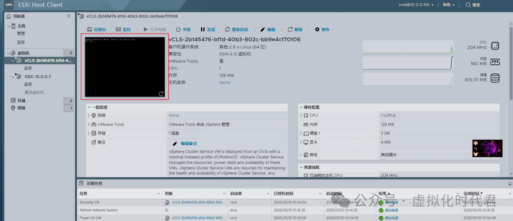Open the 帮助 help dropdown
This screenshot has height=221, width=513.
[448, 5]
